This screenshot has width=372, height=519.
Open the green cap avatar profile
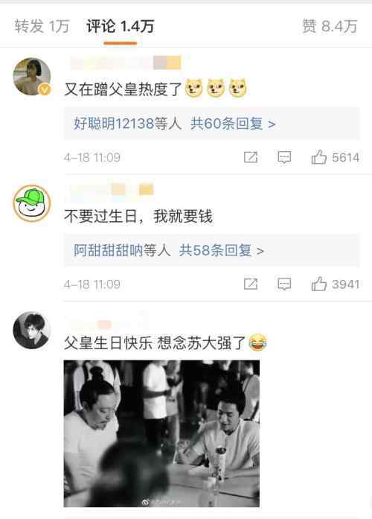click(x=32, y=203)
